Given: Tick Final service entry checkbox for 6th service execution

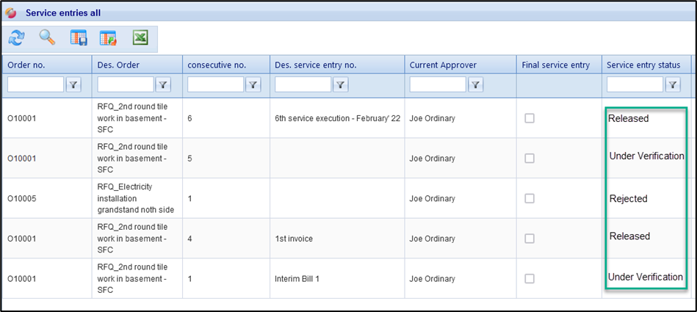Looking at the screenshot, I should point(529,119).
